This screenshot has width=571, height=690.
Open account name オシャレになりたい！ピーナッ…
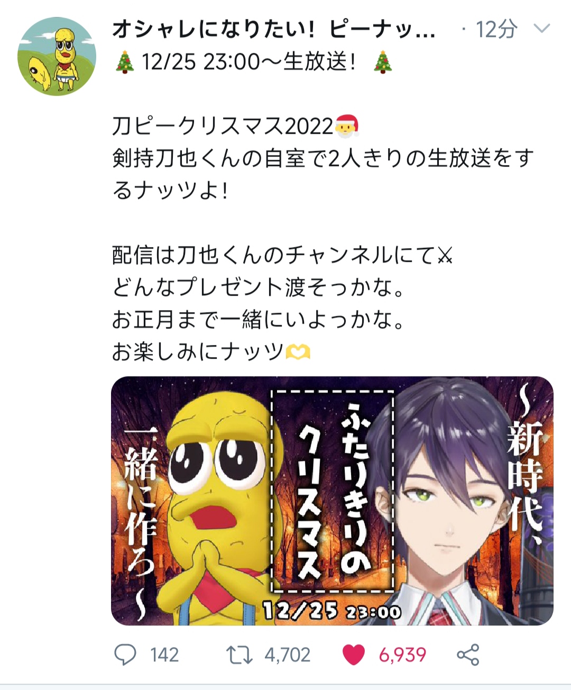tap(273, 30)
